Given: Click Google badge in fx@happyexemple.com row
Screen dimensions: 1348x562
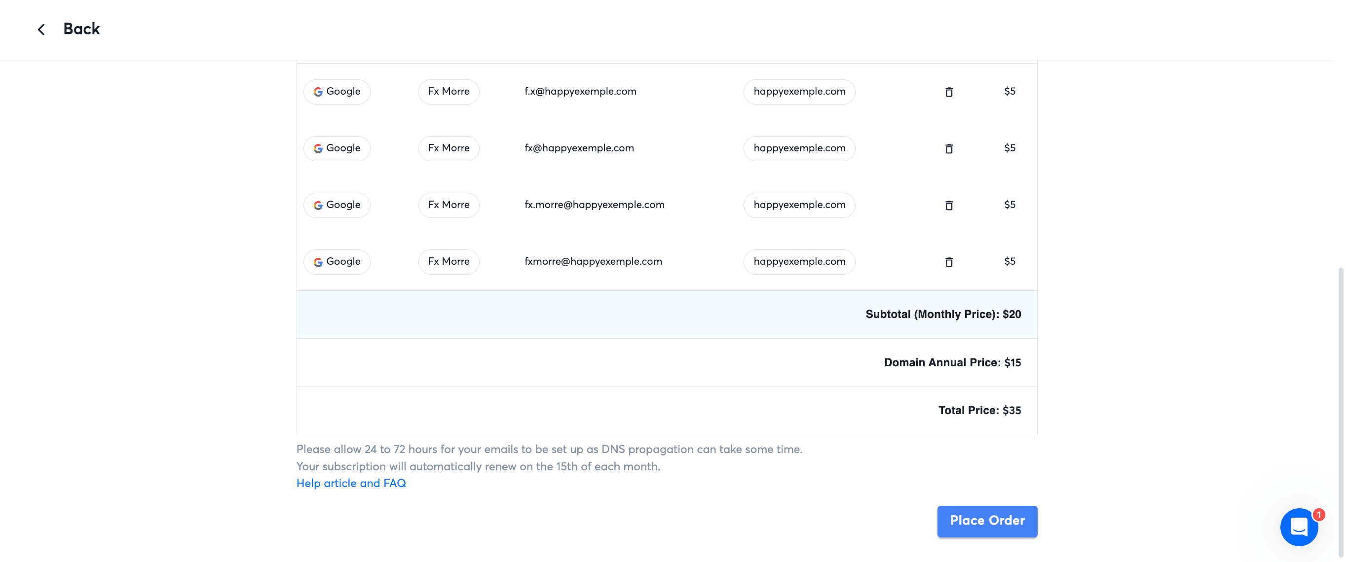Looking at the screenshot, I should (337, 148).
